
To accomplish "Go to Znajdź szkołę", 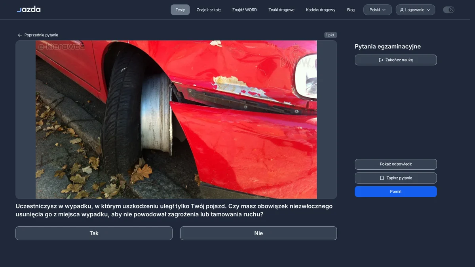I will 209,10.
